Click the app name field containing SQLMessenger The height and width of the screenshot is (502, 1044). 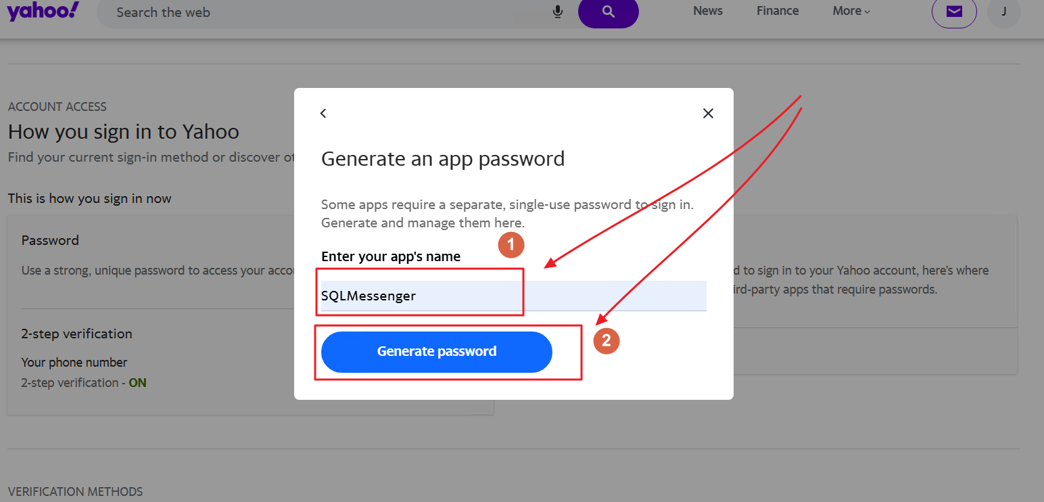[514, 296]
